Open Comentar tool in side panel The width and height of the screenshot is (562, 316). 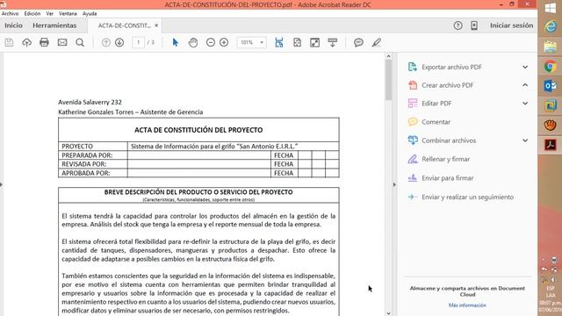(x=436, y=122)
